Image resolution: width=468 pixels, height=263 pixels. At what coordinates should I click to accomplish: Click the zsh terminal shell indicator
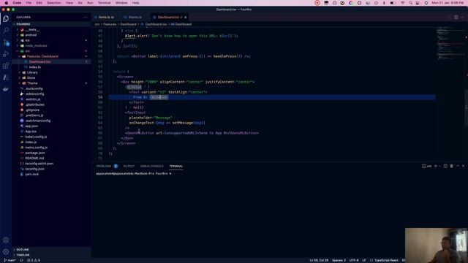click(427, 166)
